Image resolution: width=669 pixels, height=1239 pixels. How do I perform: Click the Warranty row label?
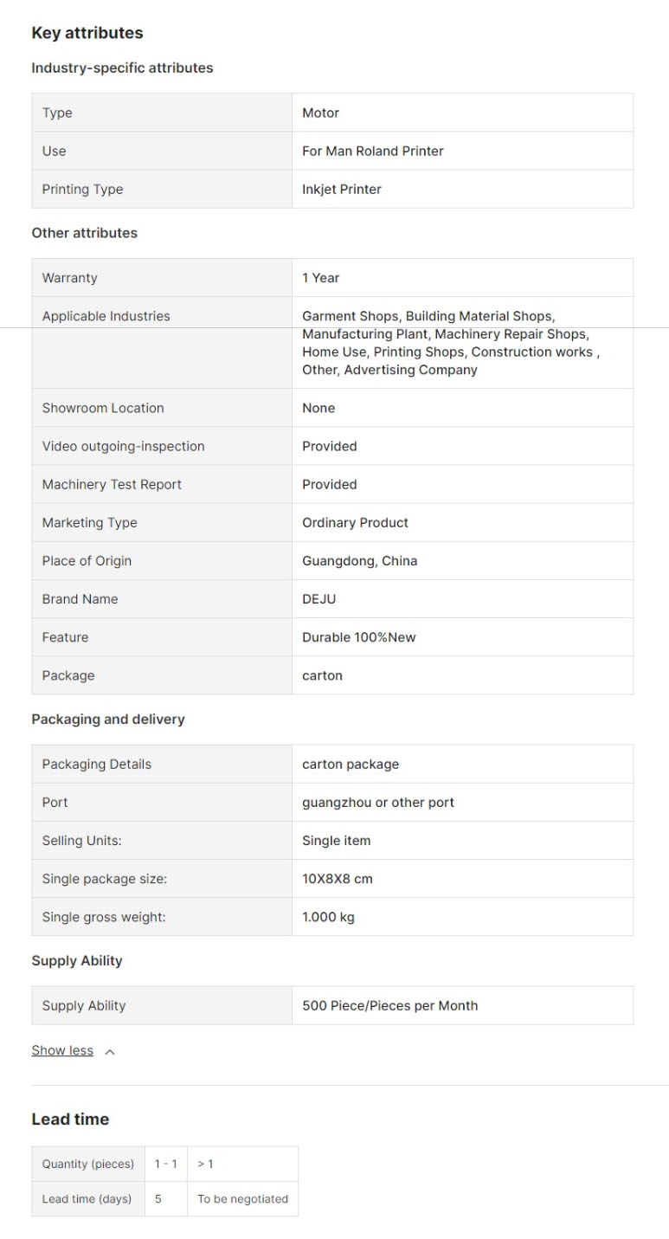70,278
